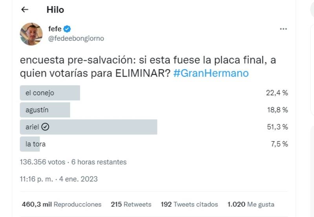314x217 pixels.
Task: Click the #GranHermano hashtag
Action: (x=211, y=74)
